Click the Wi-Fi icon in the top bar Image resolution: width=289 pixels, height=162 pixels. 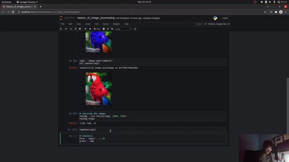(261, 2)
